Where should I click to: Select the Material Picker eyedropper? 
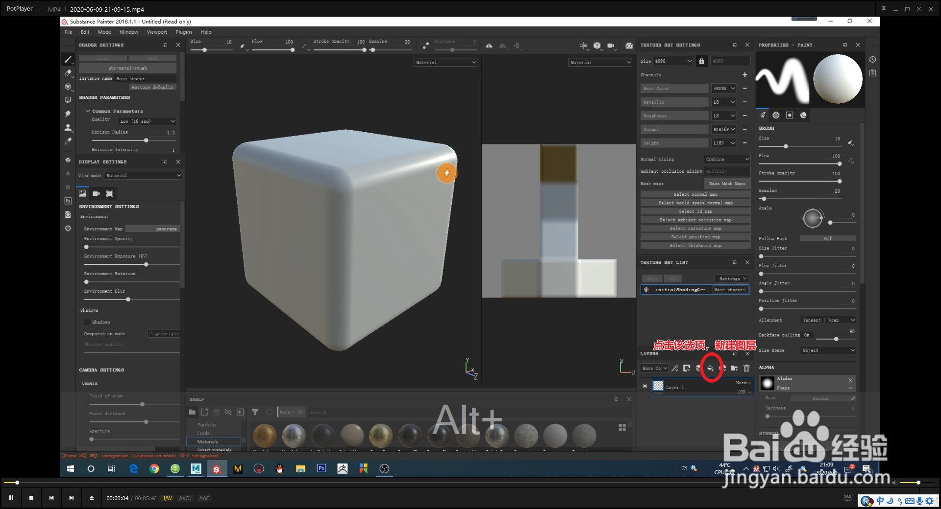[x=68, y=141]
